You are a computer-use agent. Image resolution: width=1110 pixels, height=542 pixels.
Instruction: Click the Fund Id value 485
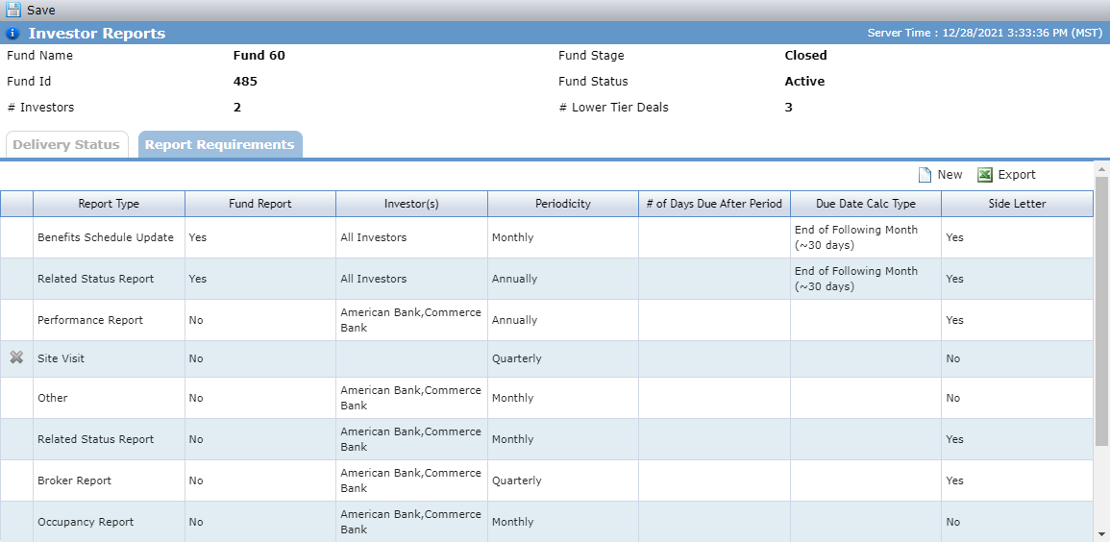246,82
